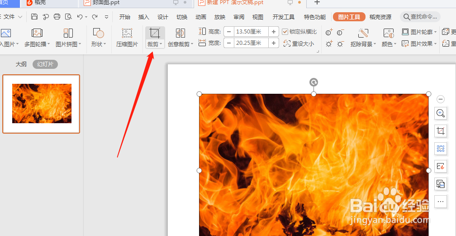This screenshot has width=456, height=236.
Task: Open a new tab with plus button
Action: (317, 2)
